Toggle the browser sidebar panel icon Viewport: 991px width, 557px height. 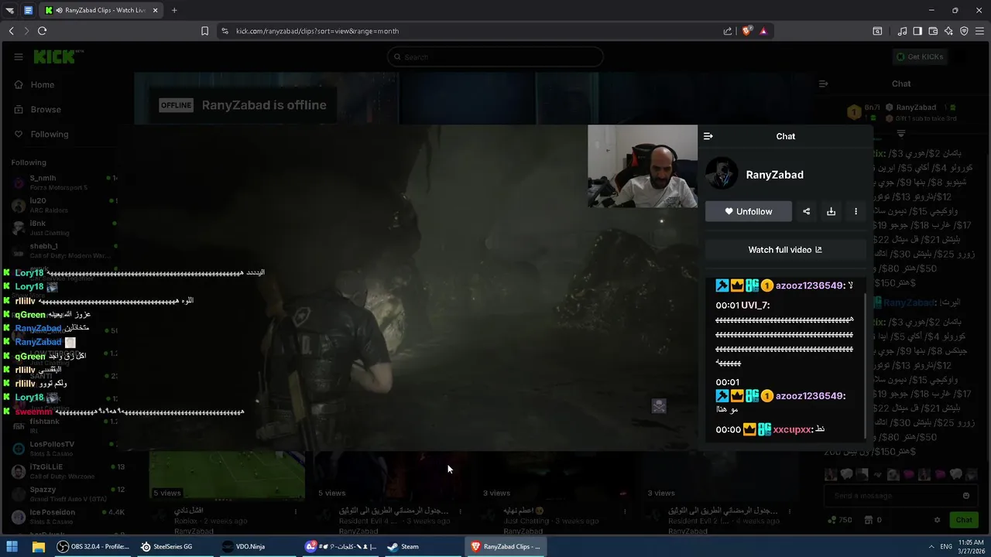pyautogui.click(x=917, y=31)
